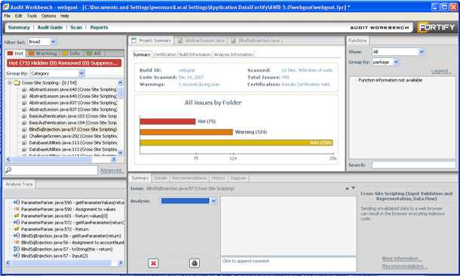
Task: Switch to the Certification tab
Action: (165, 54)
